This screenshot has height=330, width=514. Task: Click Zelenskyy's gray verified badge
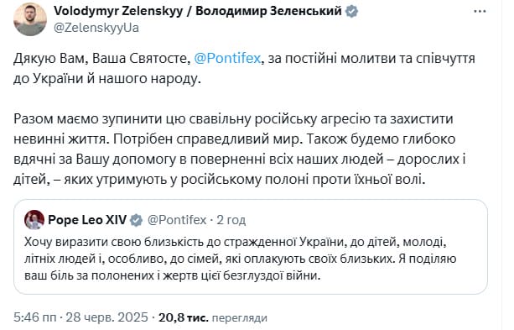click(351, 12)
